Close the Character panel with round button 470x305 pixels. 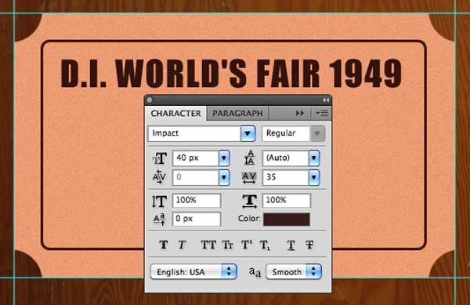pyautogui.click(x=150, y=100)
